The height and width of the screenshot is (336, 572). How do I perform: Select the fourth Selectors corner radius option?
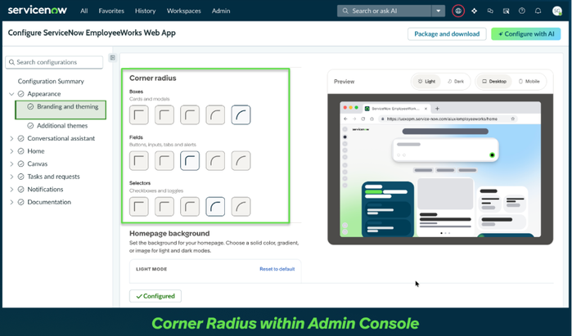coord(215,207)
